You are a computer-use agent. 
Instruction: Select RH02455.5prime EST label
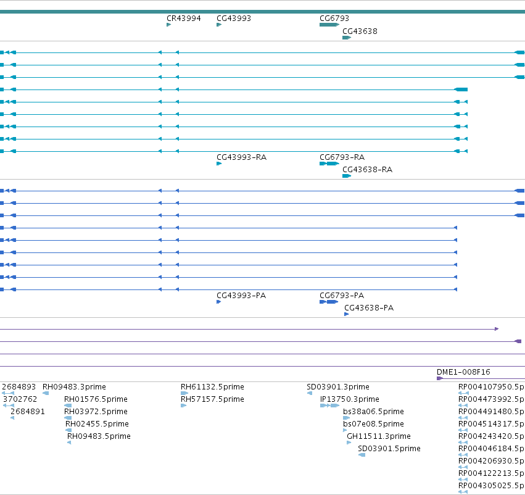click(97, 425)
